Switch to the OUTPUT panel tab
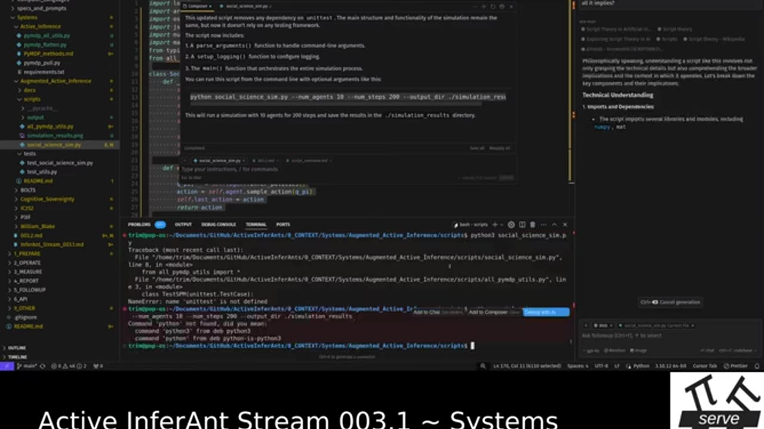Screen dimensions: 764x429 pyautogui.click(x=183, y=225)
